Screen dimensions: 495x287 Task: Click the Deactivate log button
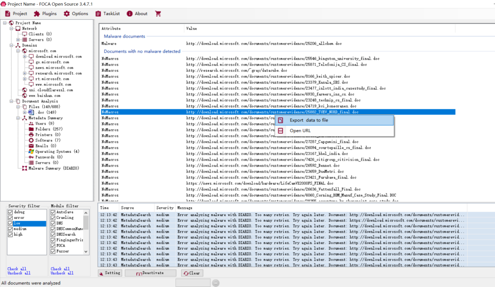[x=150, y=273]
